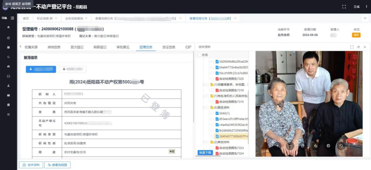371x170 pixels.
Task: Tick checkbox for 自动检测颜色7325 file
Action: click(212, 79)
